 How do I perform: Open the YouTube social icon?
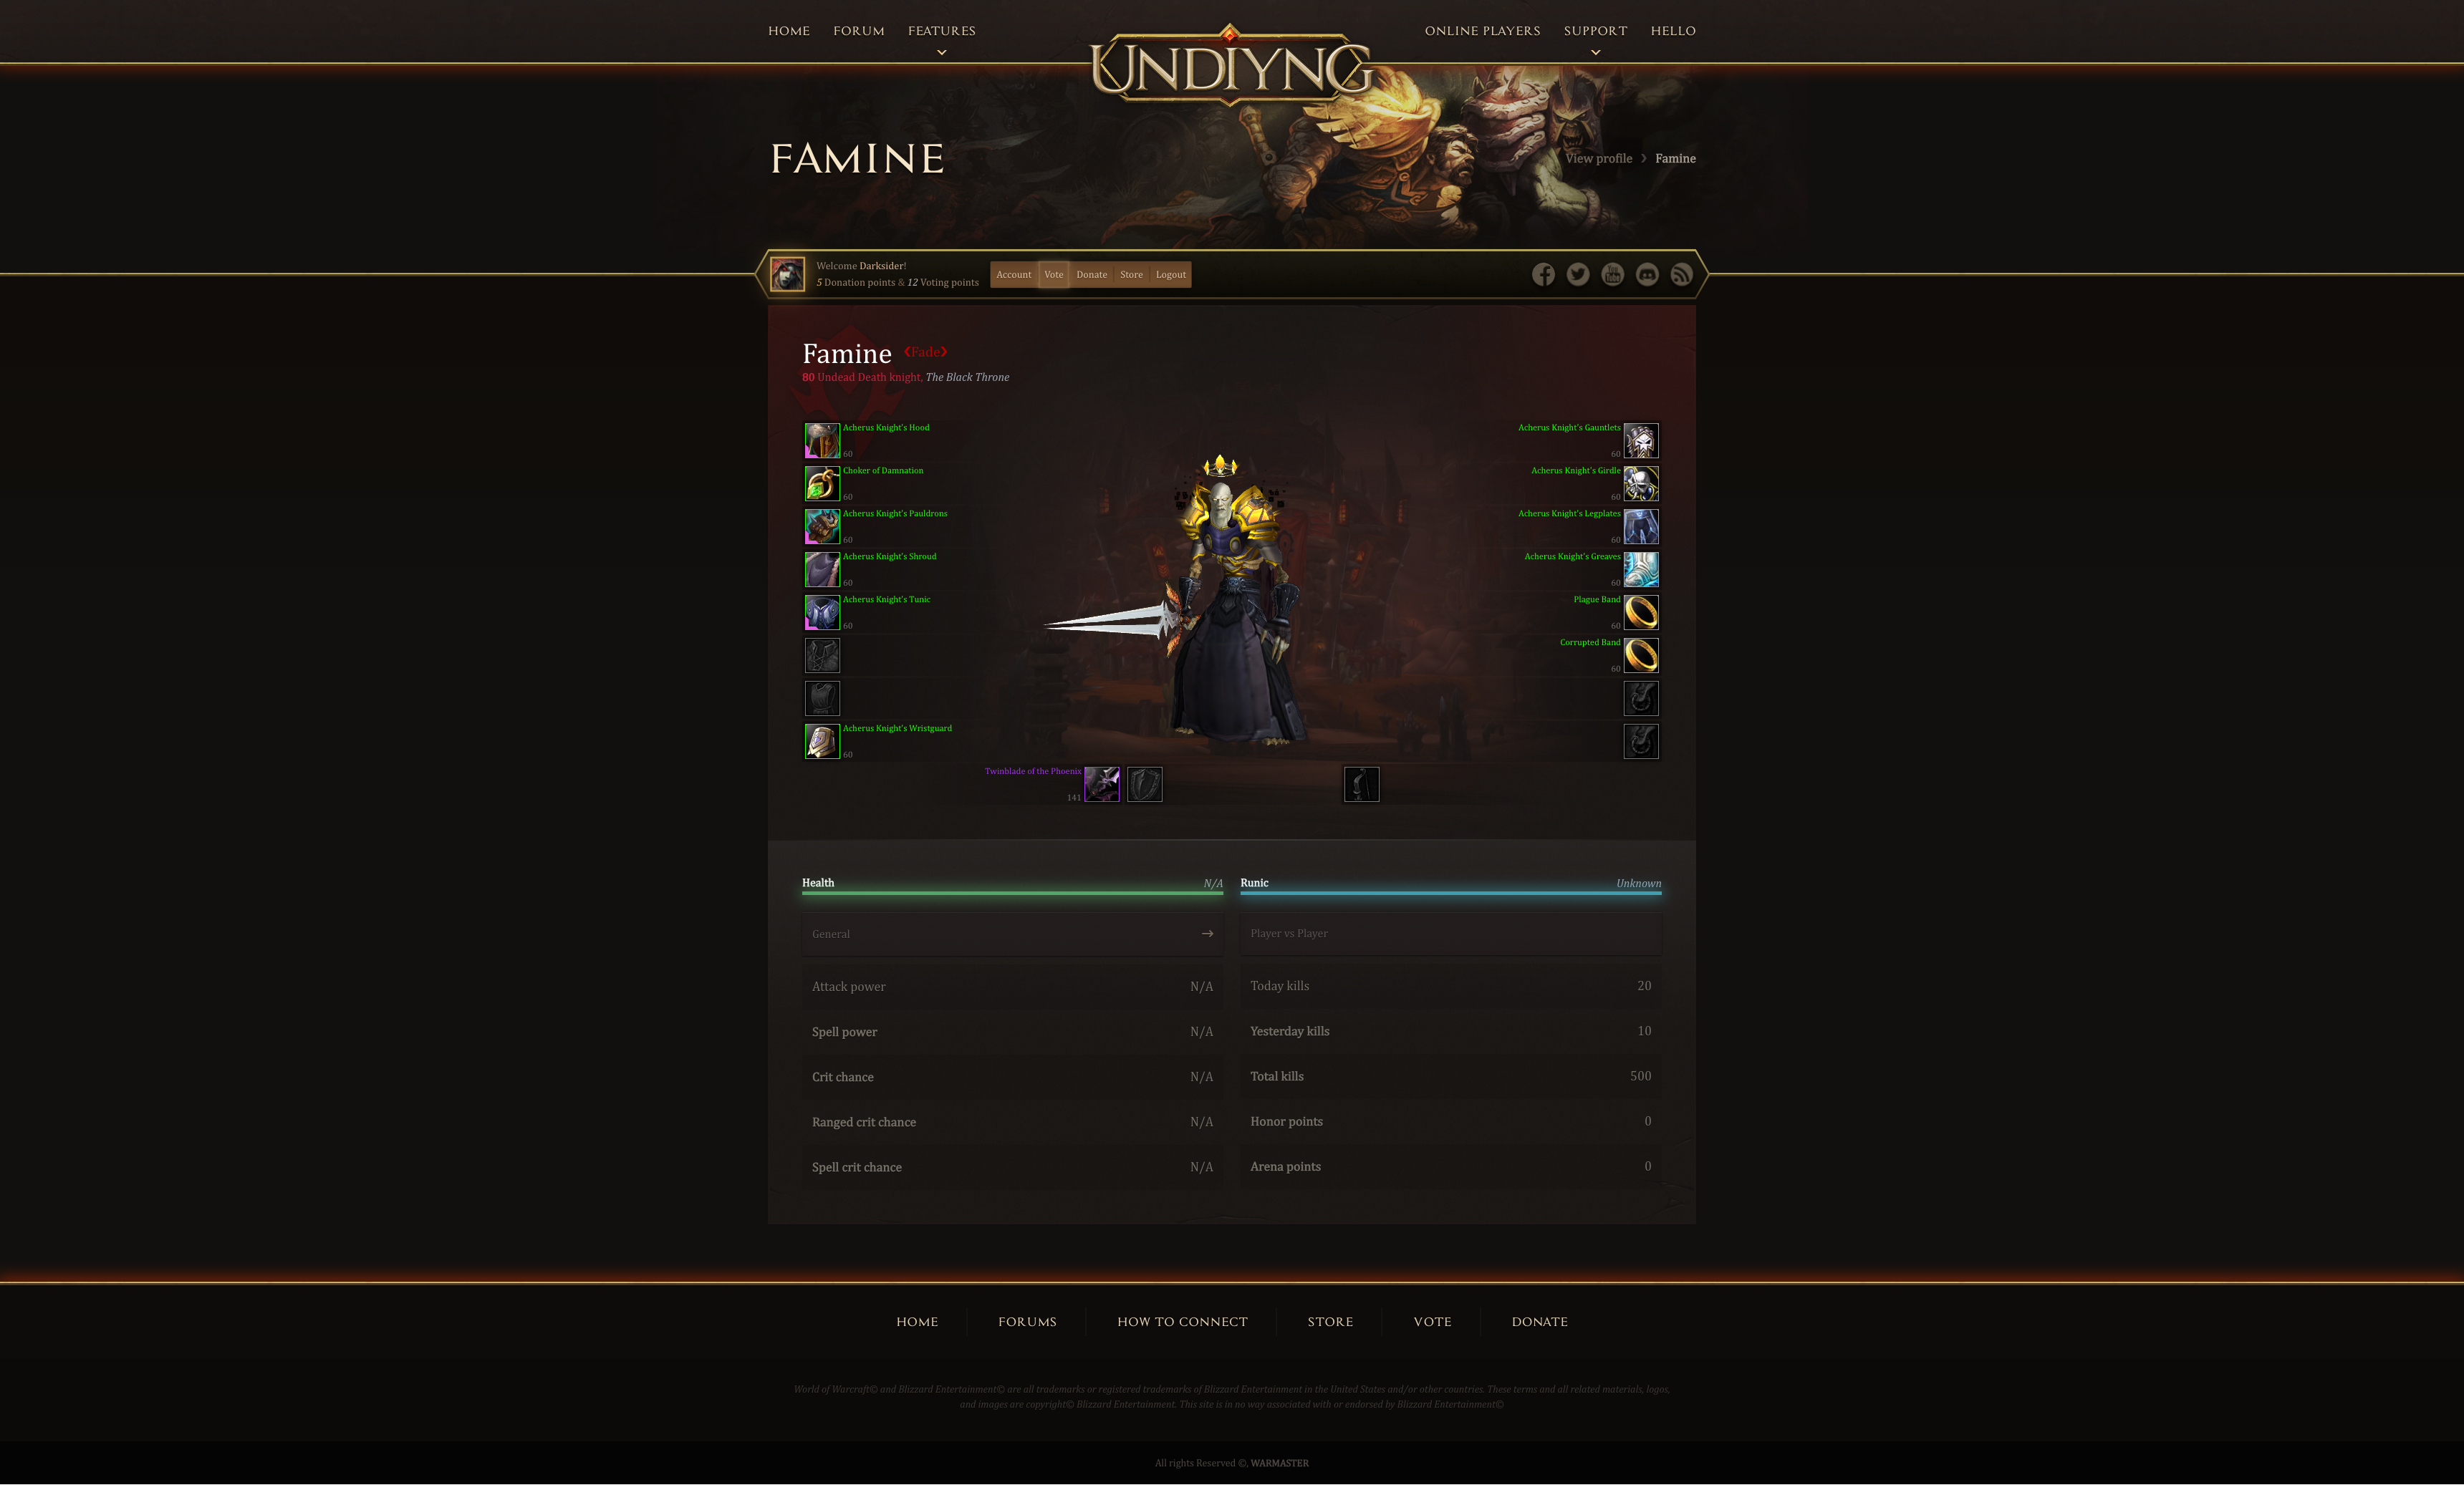[x=1612, y=275]
